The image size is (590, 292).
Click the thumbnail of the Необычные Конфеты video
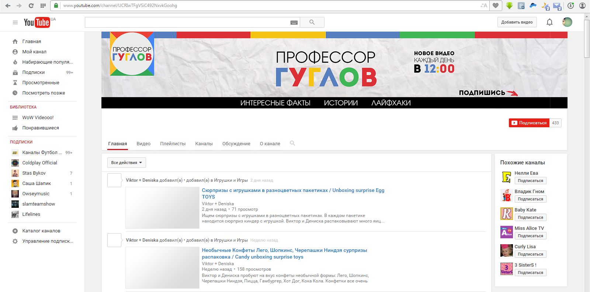tap(163, 268)
